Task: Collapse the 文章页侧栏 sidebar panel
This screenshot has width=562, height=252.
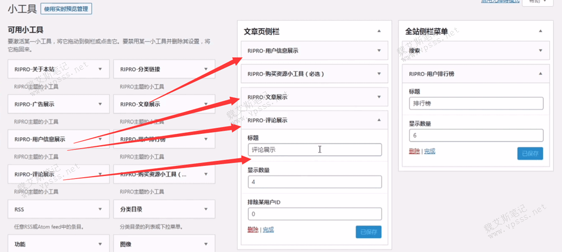Action: [x=379, y=31]
